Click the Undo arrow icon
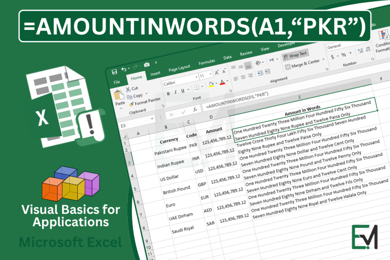Screen dimensions: 390x260 tap(124, 70)
